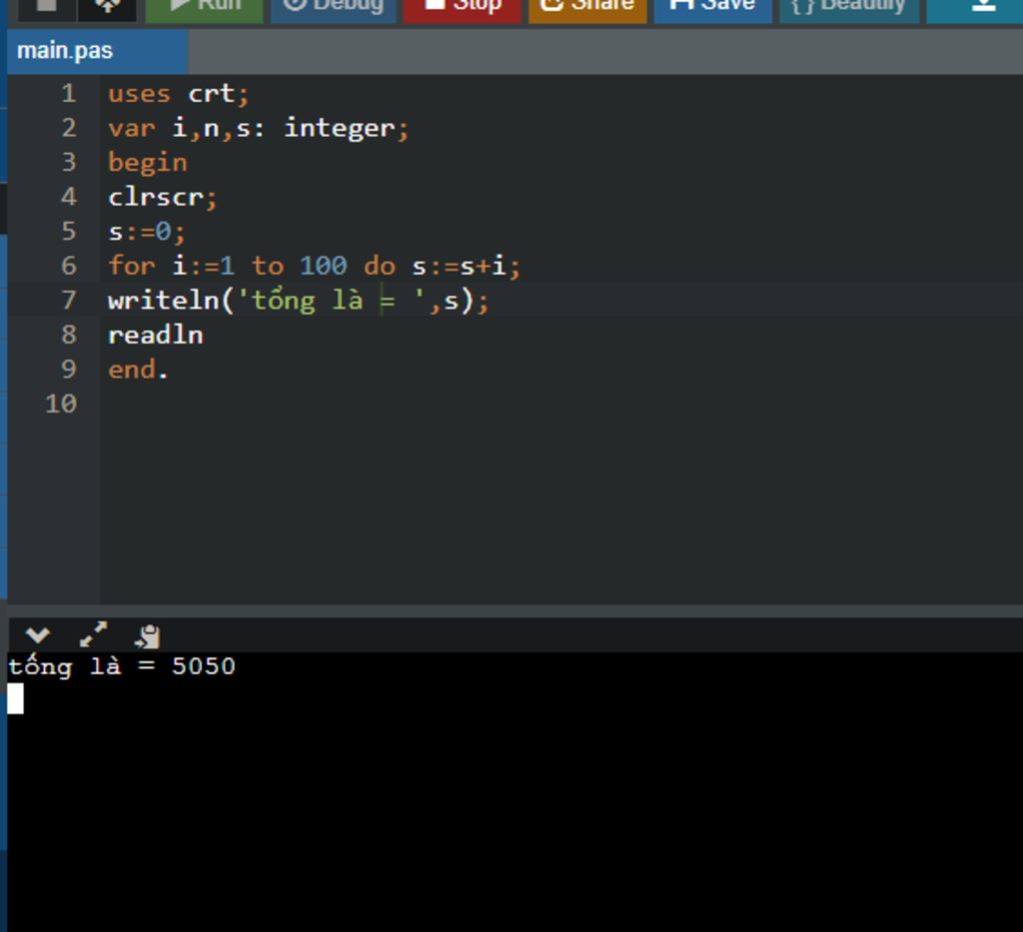Click the 'begin' keyword line
1023x932 pixels.
[x=148, y=163]
